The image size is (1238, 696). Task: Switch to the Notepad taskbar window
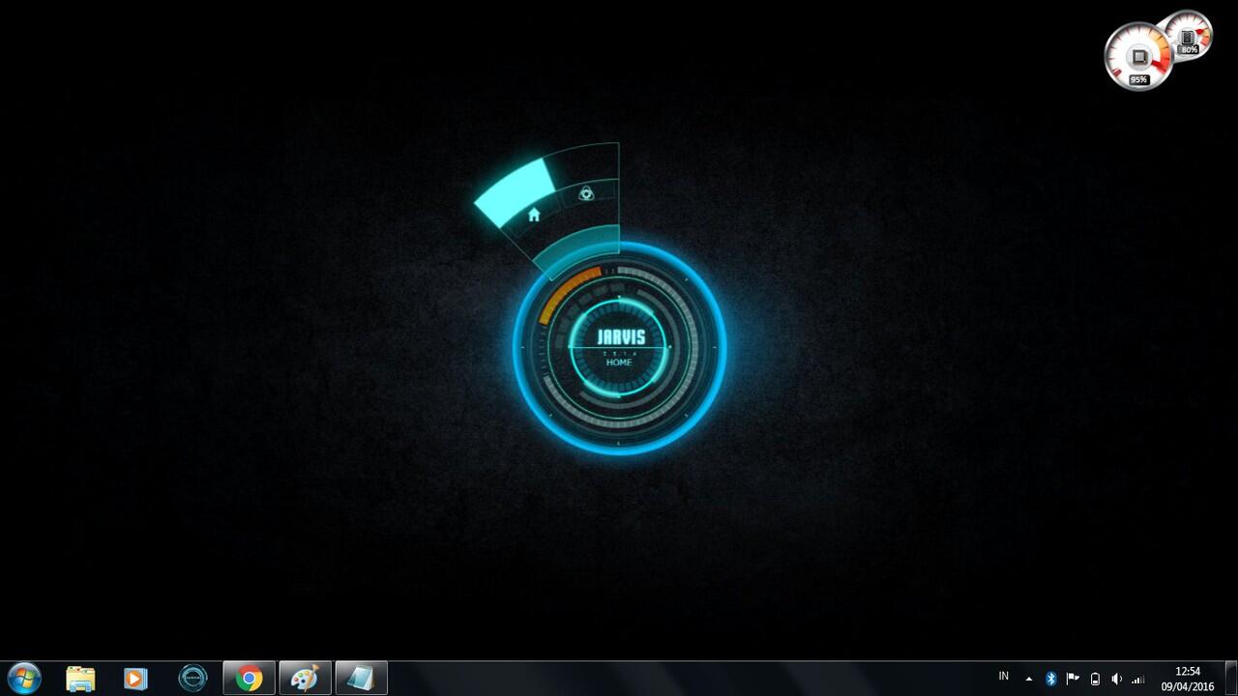tap(361, 679)
